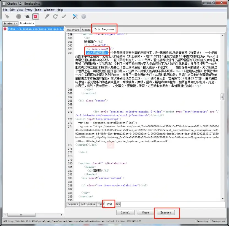Click the broom clear session icon
This screenshot has height=226, width=229.
(x=7, y=16)
